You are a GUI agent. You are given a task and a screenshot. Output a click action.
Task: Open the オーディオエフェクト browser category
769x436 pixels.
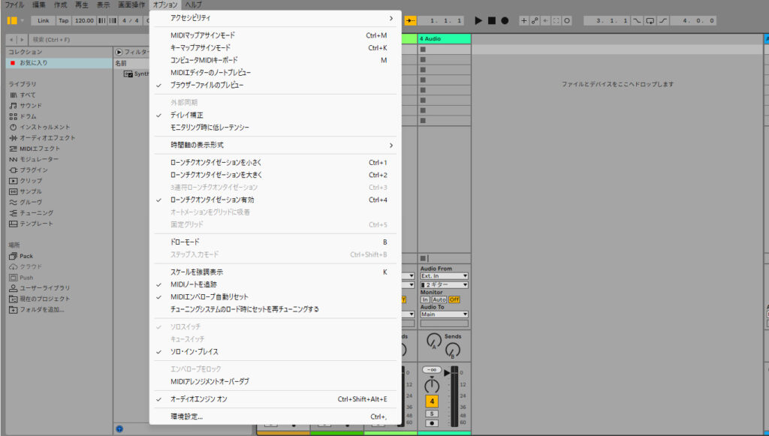[x=47, y=137]
